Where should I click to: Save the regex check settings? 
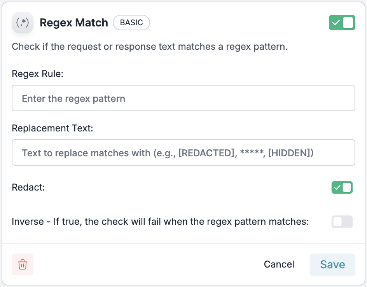[x=332, y=264]
